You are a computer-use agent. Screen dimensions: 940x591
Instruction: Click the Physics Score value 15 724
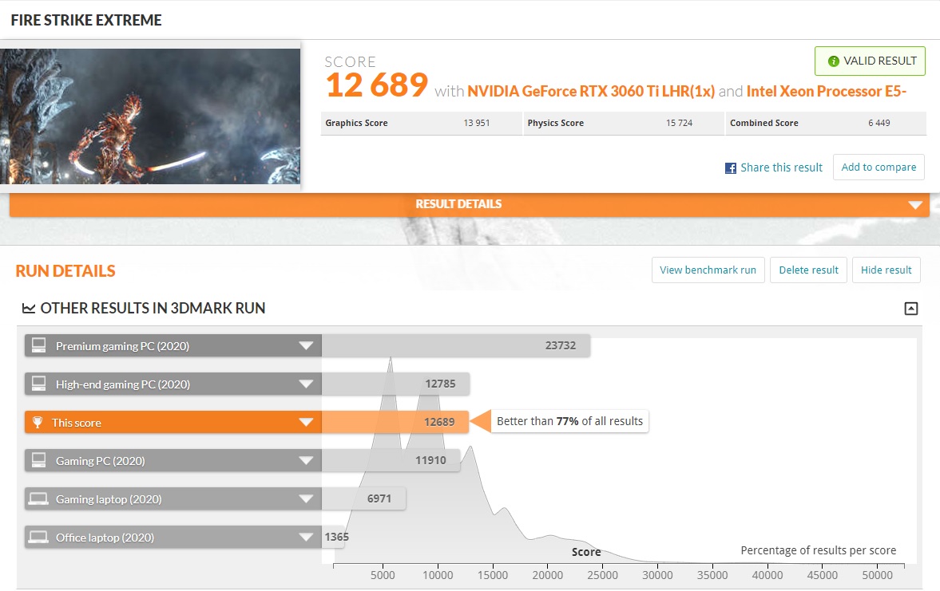(x=679, y=123)
